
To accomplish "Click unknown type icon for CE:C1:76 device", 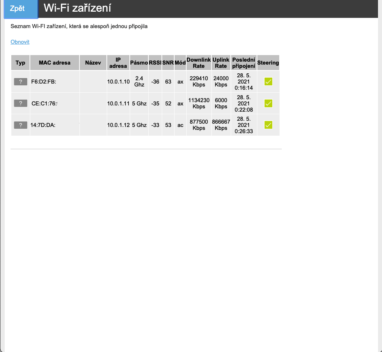I will click(20, 103).
